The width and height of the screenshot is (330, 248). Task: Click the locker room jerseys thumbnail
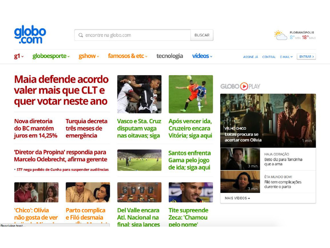click(x=139, y=192)
